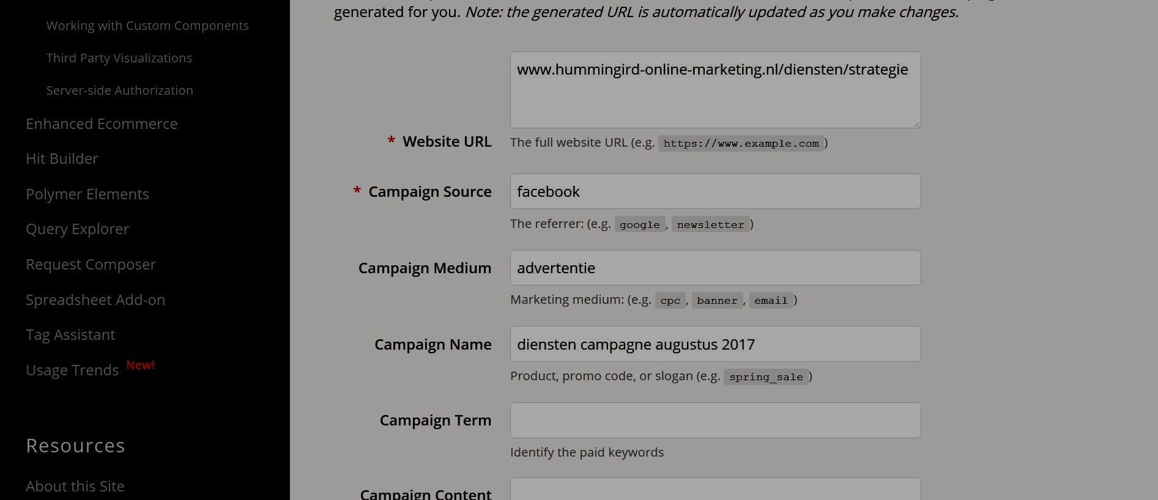
Task: Open About this Site link
Action: (75, 487)
